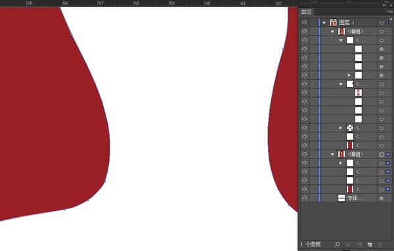Screen dimensions: 394x251
Task: Click the trash delete-selection icon
Action: [380, 244]
